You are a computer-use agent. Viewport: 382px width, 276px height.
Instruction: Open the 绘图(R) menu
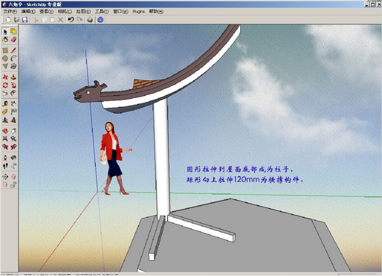coord(83,11)
